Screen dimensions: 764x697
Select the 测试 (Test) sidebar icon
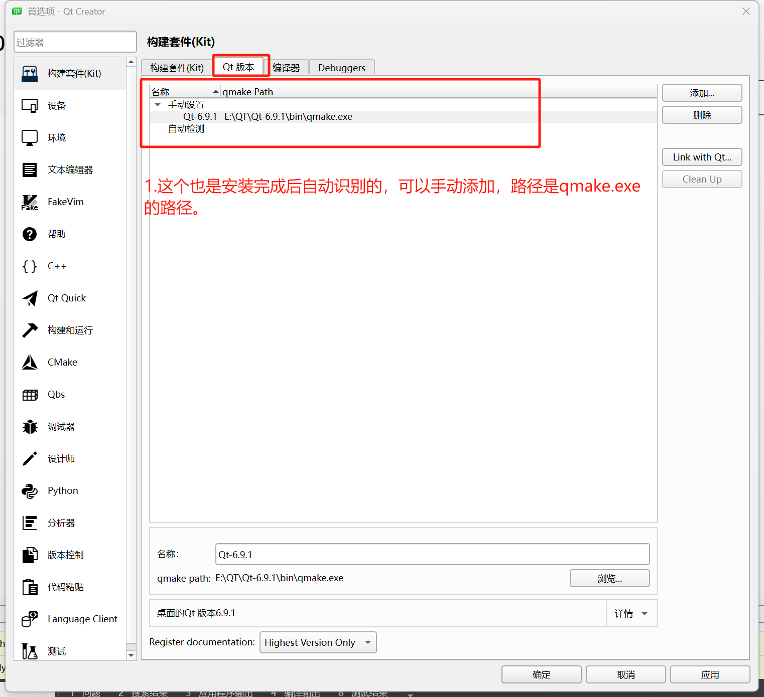coord(56,651)
